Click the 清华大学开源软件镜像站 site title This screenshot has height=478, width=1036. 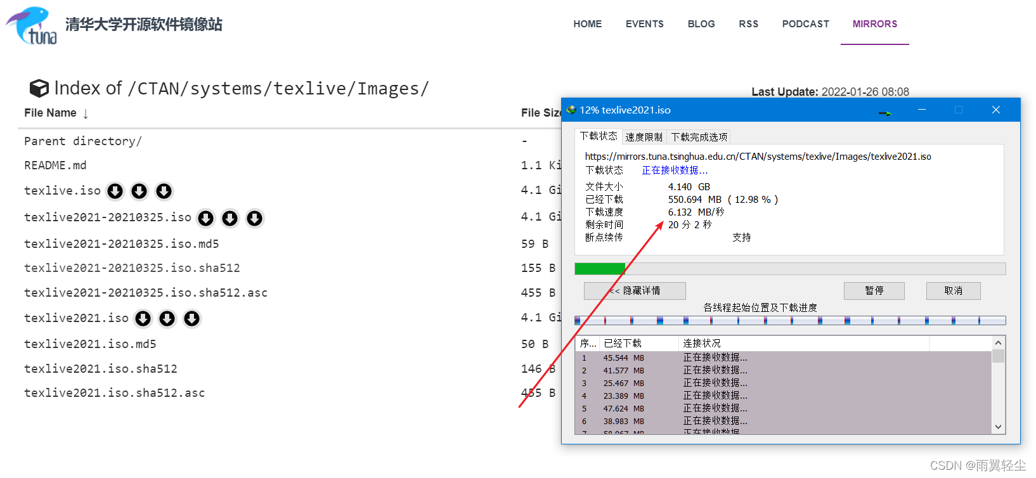(144, 25)
